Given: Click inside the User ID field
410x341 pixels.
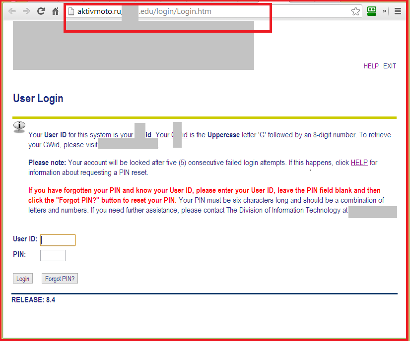Looking at the screenshot, I should click(58, 240).
